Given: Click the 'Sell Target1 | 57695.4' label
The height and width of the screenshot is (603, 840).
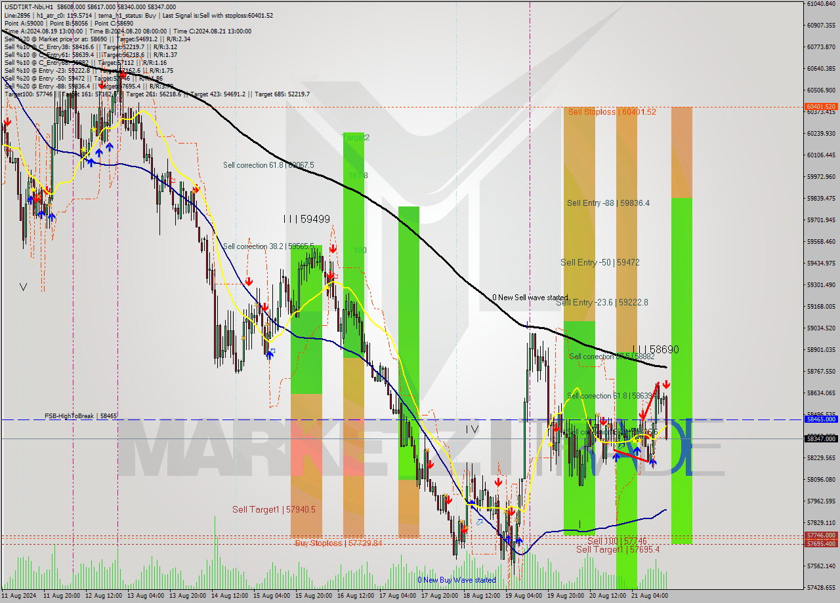Looking at the screenshot, I should 618,549.
